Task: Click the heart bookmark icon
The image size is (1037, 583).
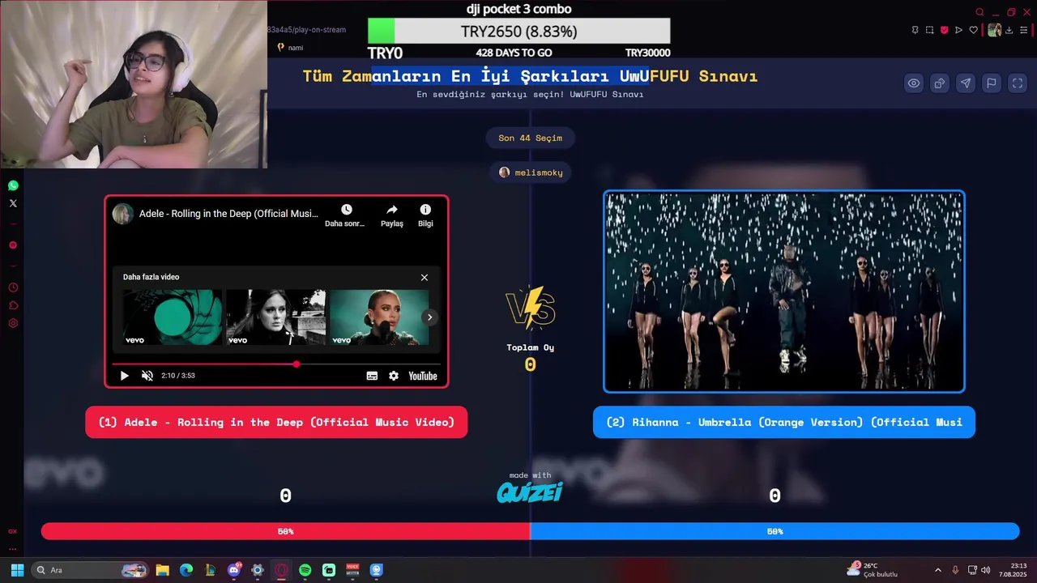Action: point(973,30)
